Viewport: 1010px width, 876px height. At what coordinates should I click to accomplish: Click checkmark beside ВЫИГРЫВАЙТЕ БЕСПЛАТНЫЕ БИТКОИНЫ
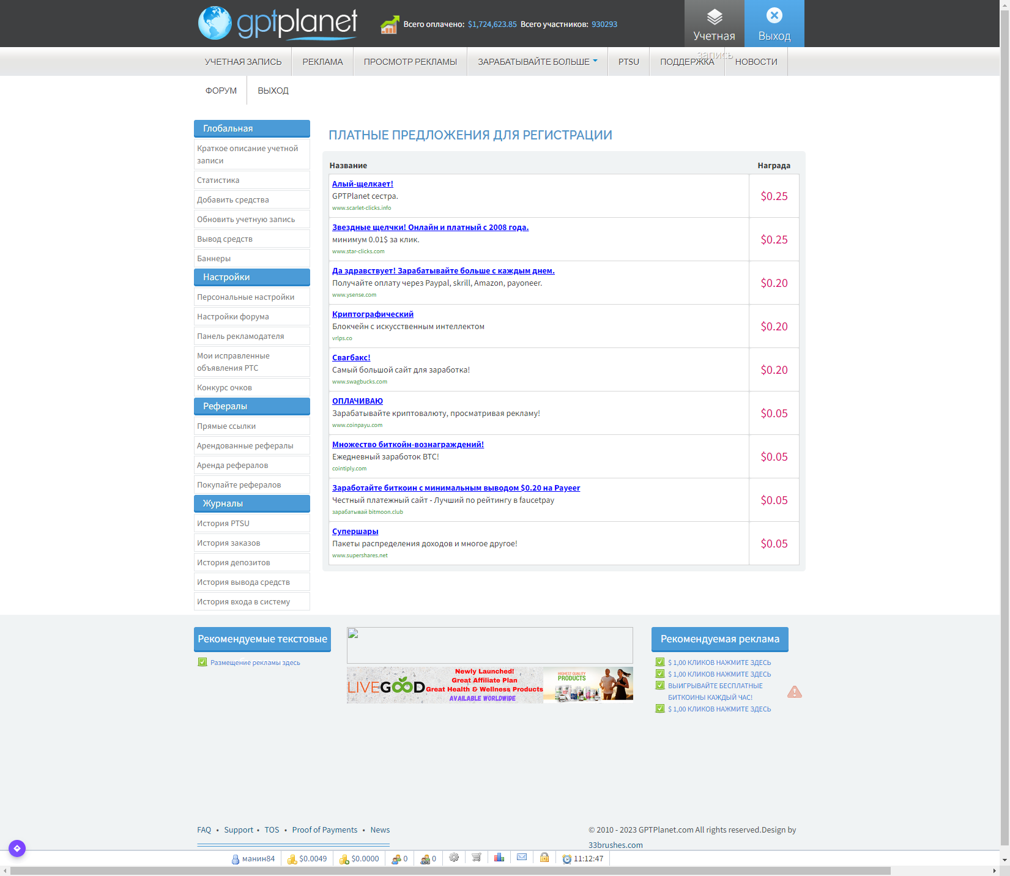tap(660, 685)
